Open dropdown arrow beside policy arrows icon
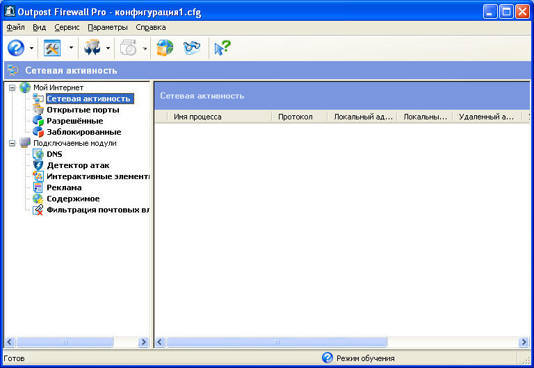The width and height of the screenshot is (534, 368). (108, 48)
